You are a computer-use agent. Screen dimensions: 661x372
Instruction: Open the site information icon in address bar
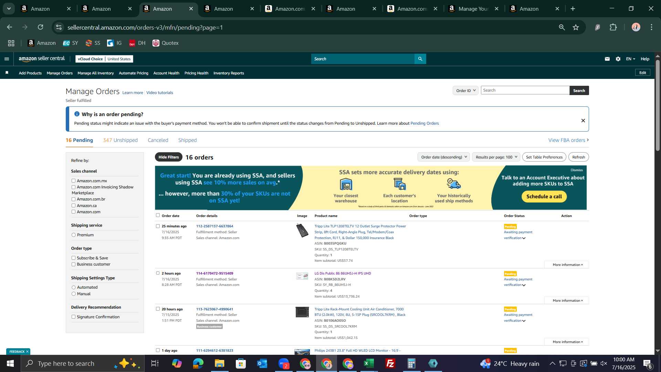(59, 27)
